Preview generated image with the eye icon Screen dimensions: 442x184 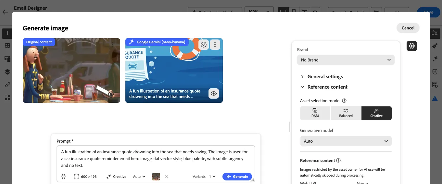click(x=213, y=93)
